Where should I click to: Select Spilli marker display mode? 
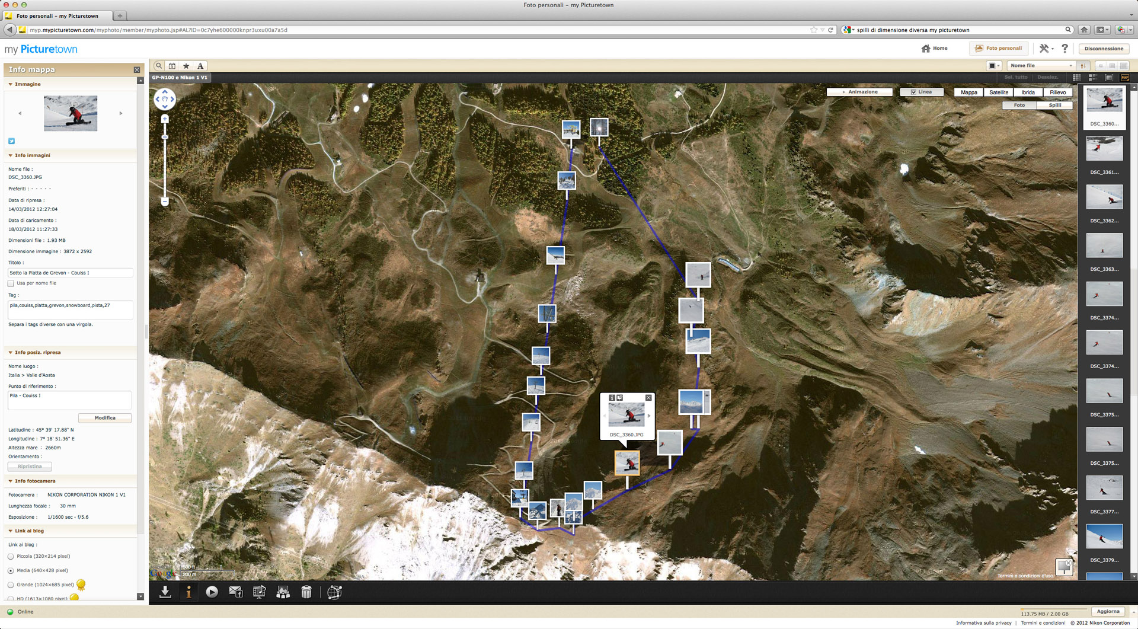tap(1055, 105)
